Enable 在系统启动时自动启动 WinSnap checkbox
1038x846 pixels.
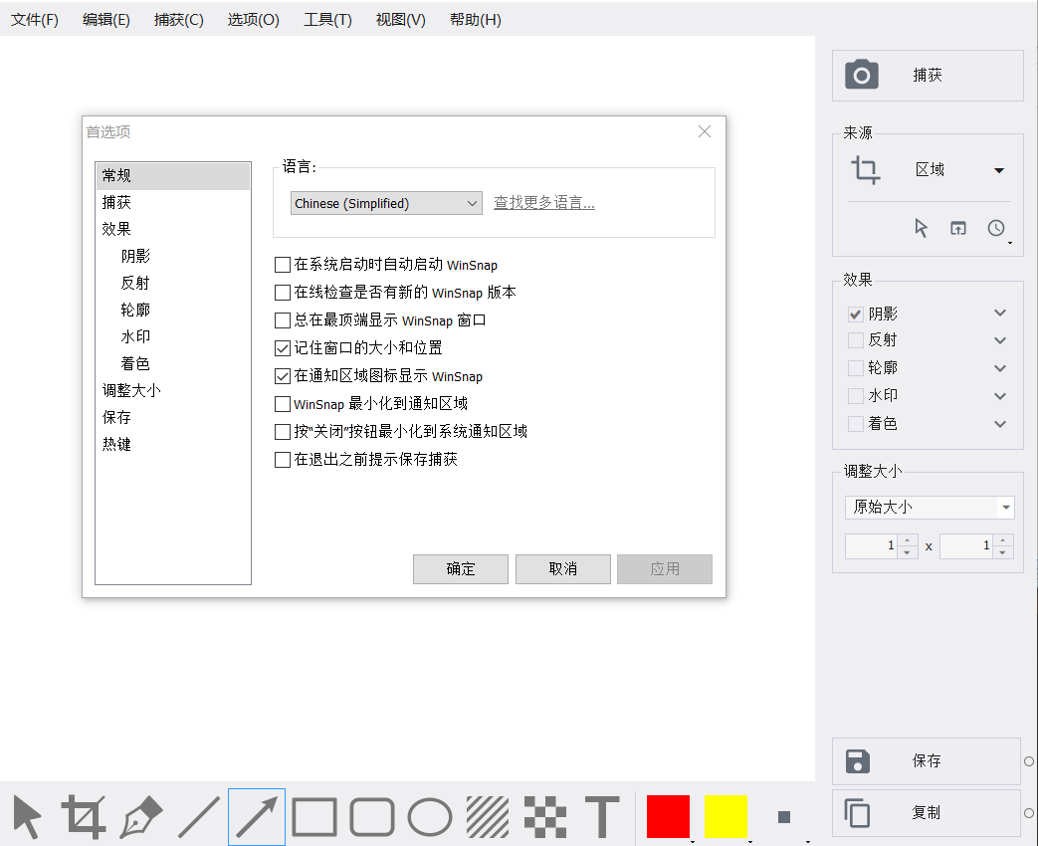coord(282,265)
